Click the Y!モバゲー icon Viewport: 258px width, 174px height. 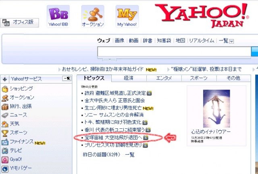5,169
